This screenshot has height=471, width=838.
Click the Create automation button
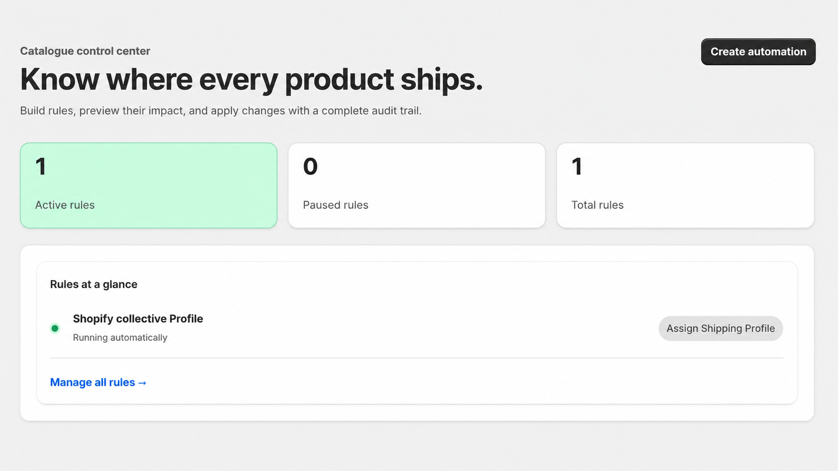coord(758,52)
